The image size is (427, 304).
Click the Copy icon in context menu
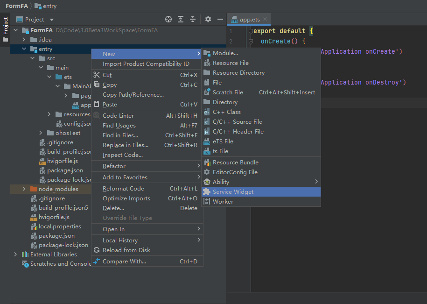coord(97,85)
